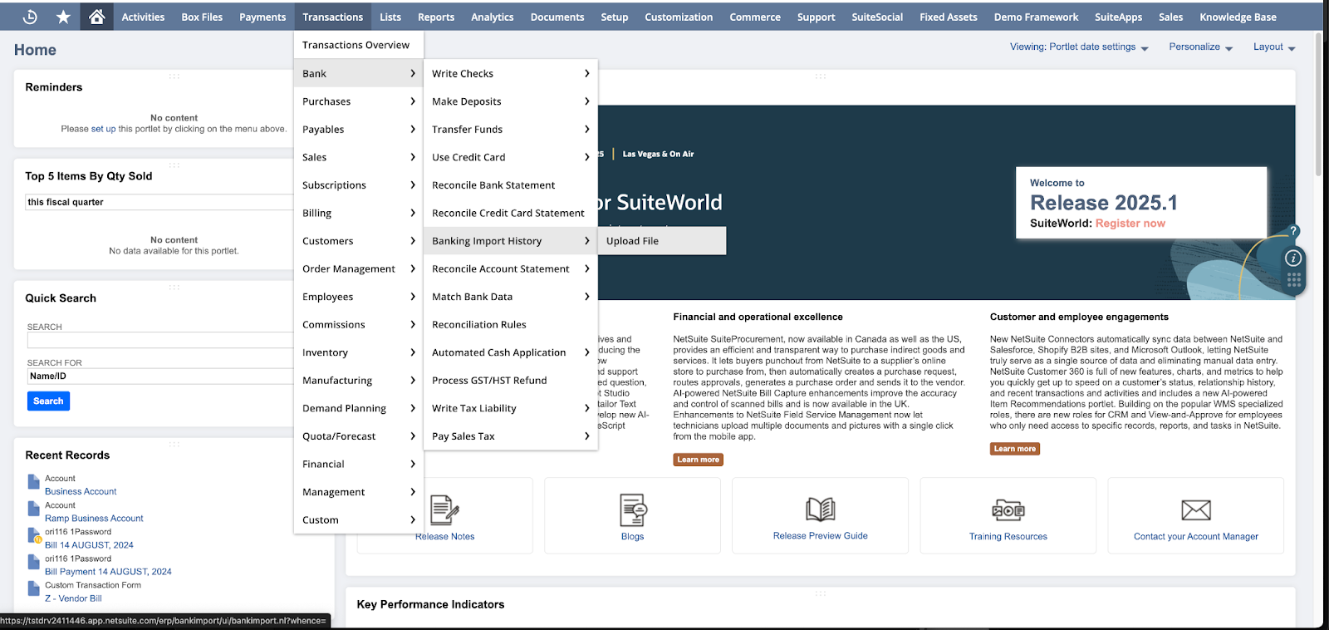This screenshot has width=1329, height=630.
Task: Expand the Write Checks submenu
Action: click(x=511, y=74)
